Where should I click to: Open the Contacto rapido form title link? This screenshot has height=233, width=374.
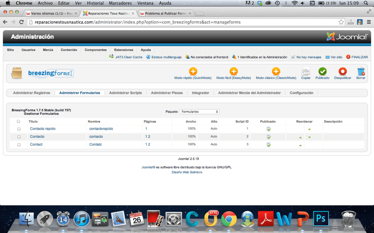(43, 129)
